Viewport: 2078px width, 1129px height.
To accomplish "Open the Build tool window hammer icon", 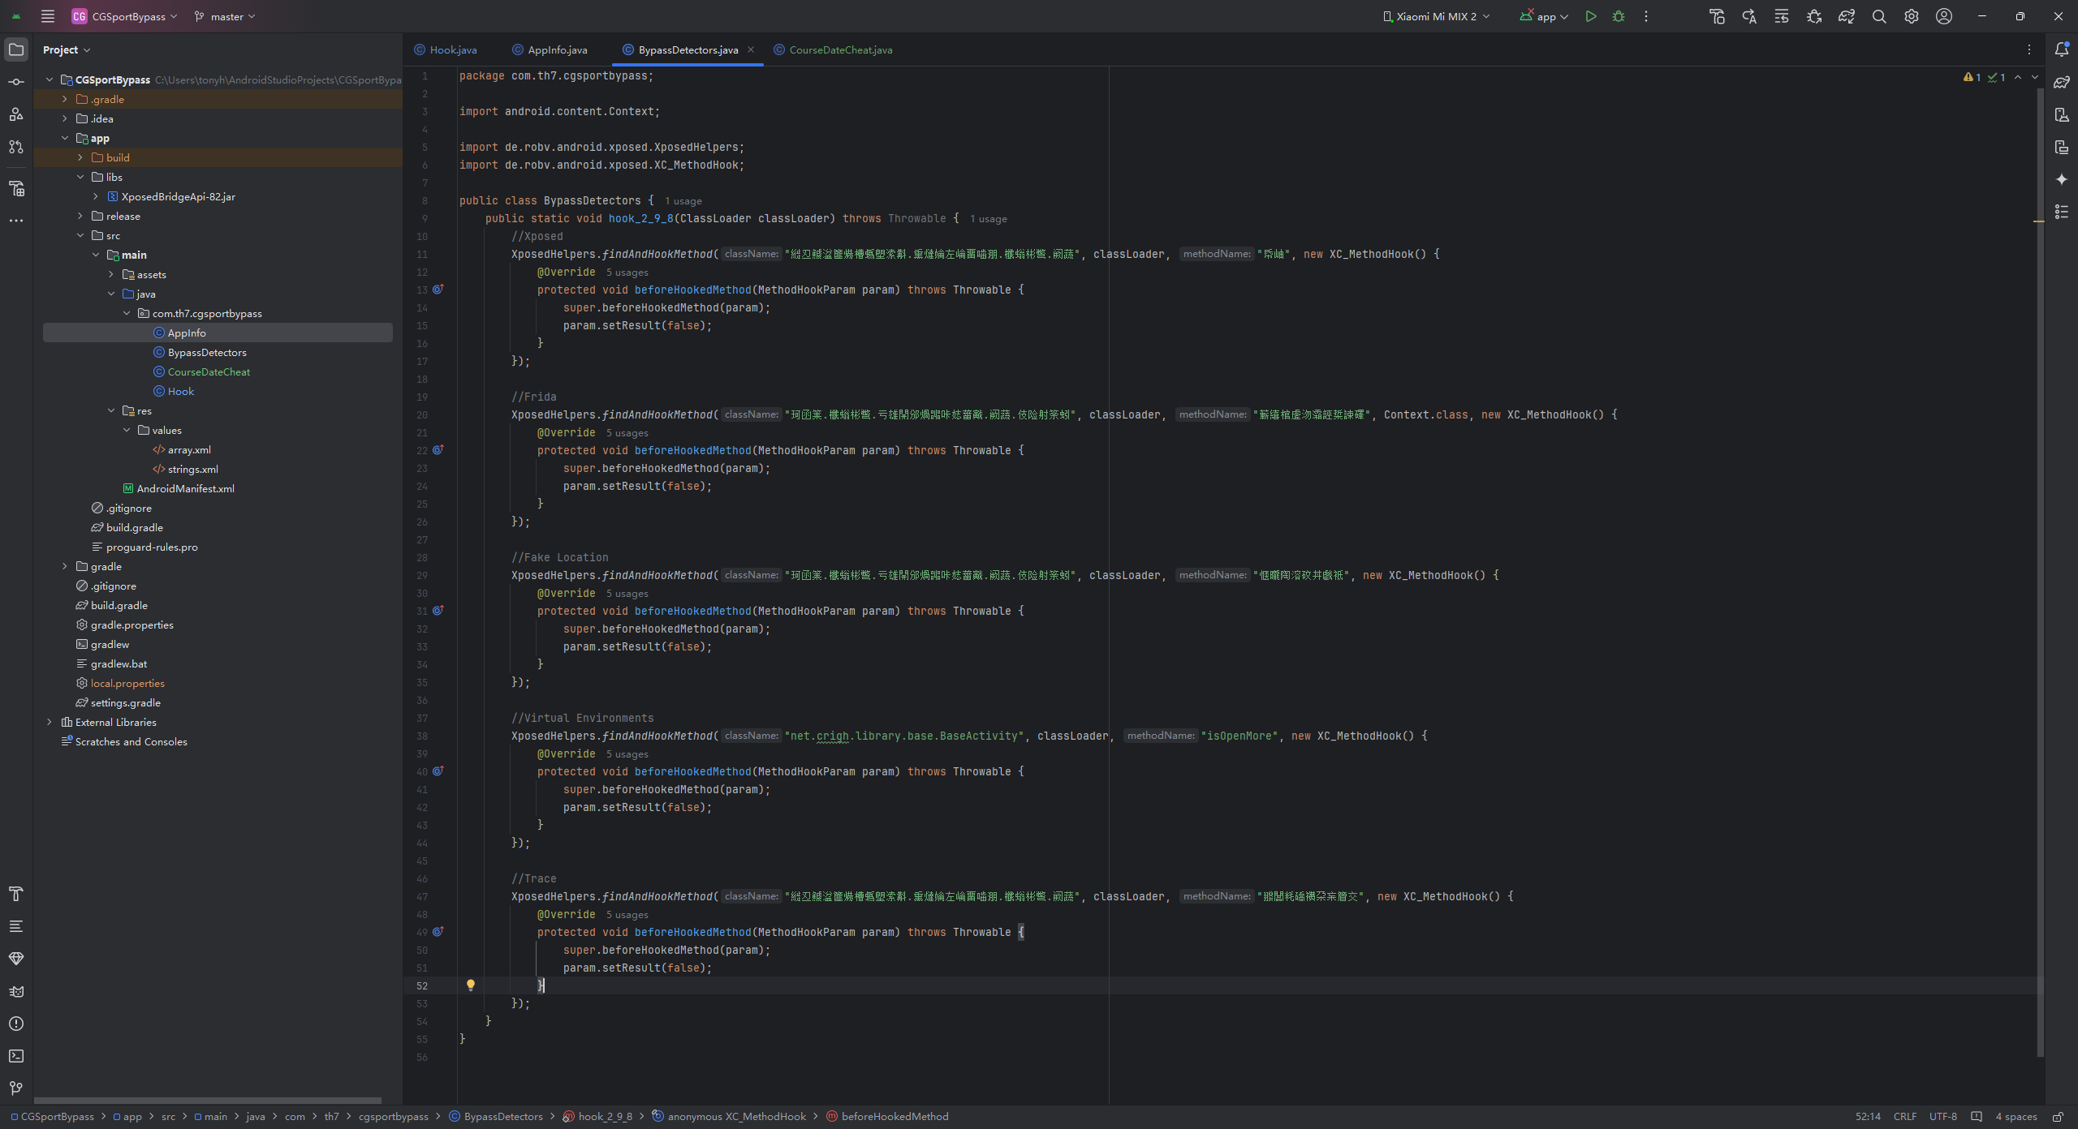I will click(16, 894).
